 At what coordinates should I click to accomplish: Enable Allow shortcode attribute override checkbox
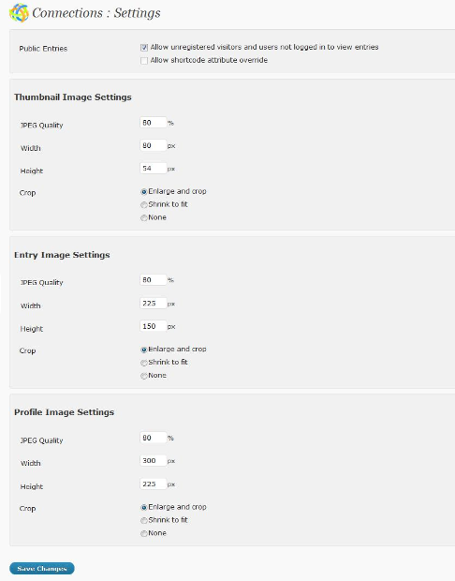click(x=144, y=60)
